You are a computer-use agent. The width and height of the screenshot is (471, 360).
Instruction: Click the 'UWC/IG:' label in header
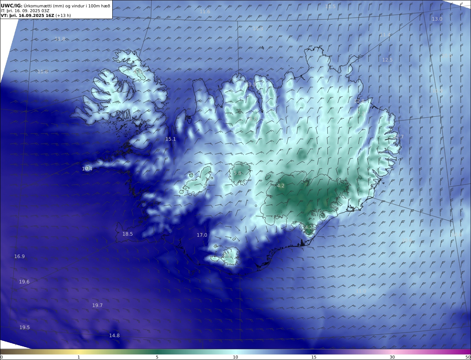(x=12, y=6)
